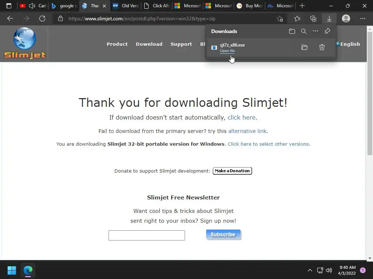
Task: Switch to the Click Allow tab
Action: tap(157, 6)
